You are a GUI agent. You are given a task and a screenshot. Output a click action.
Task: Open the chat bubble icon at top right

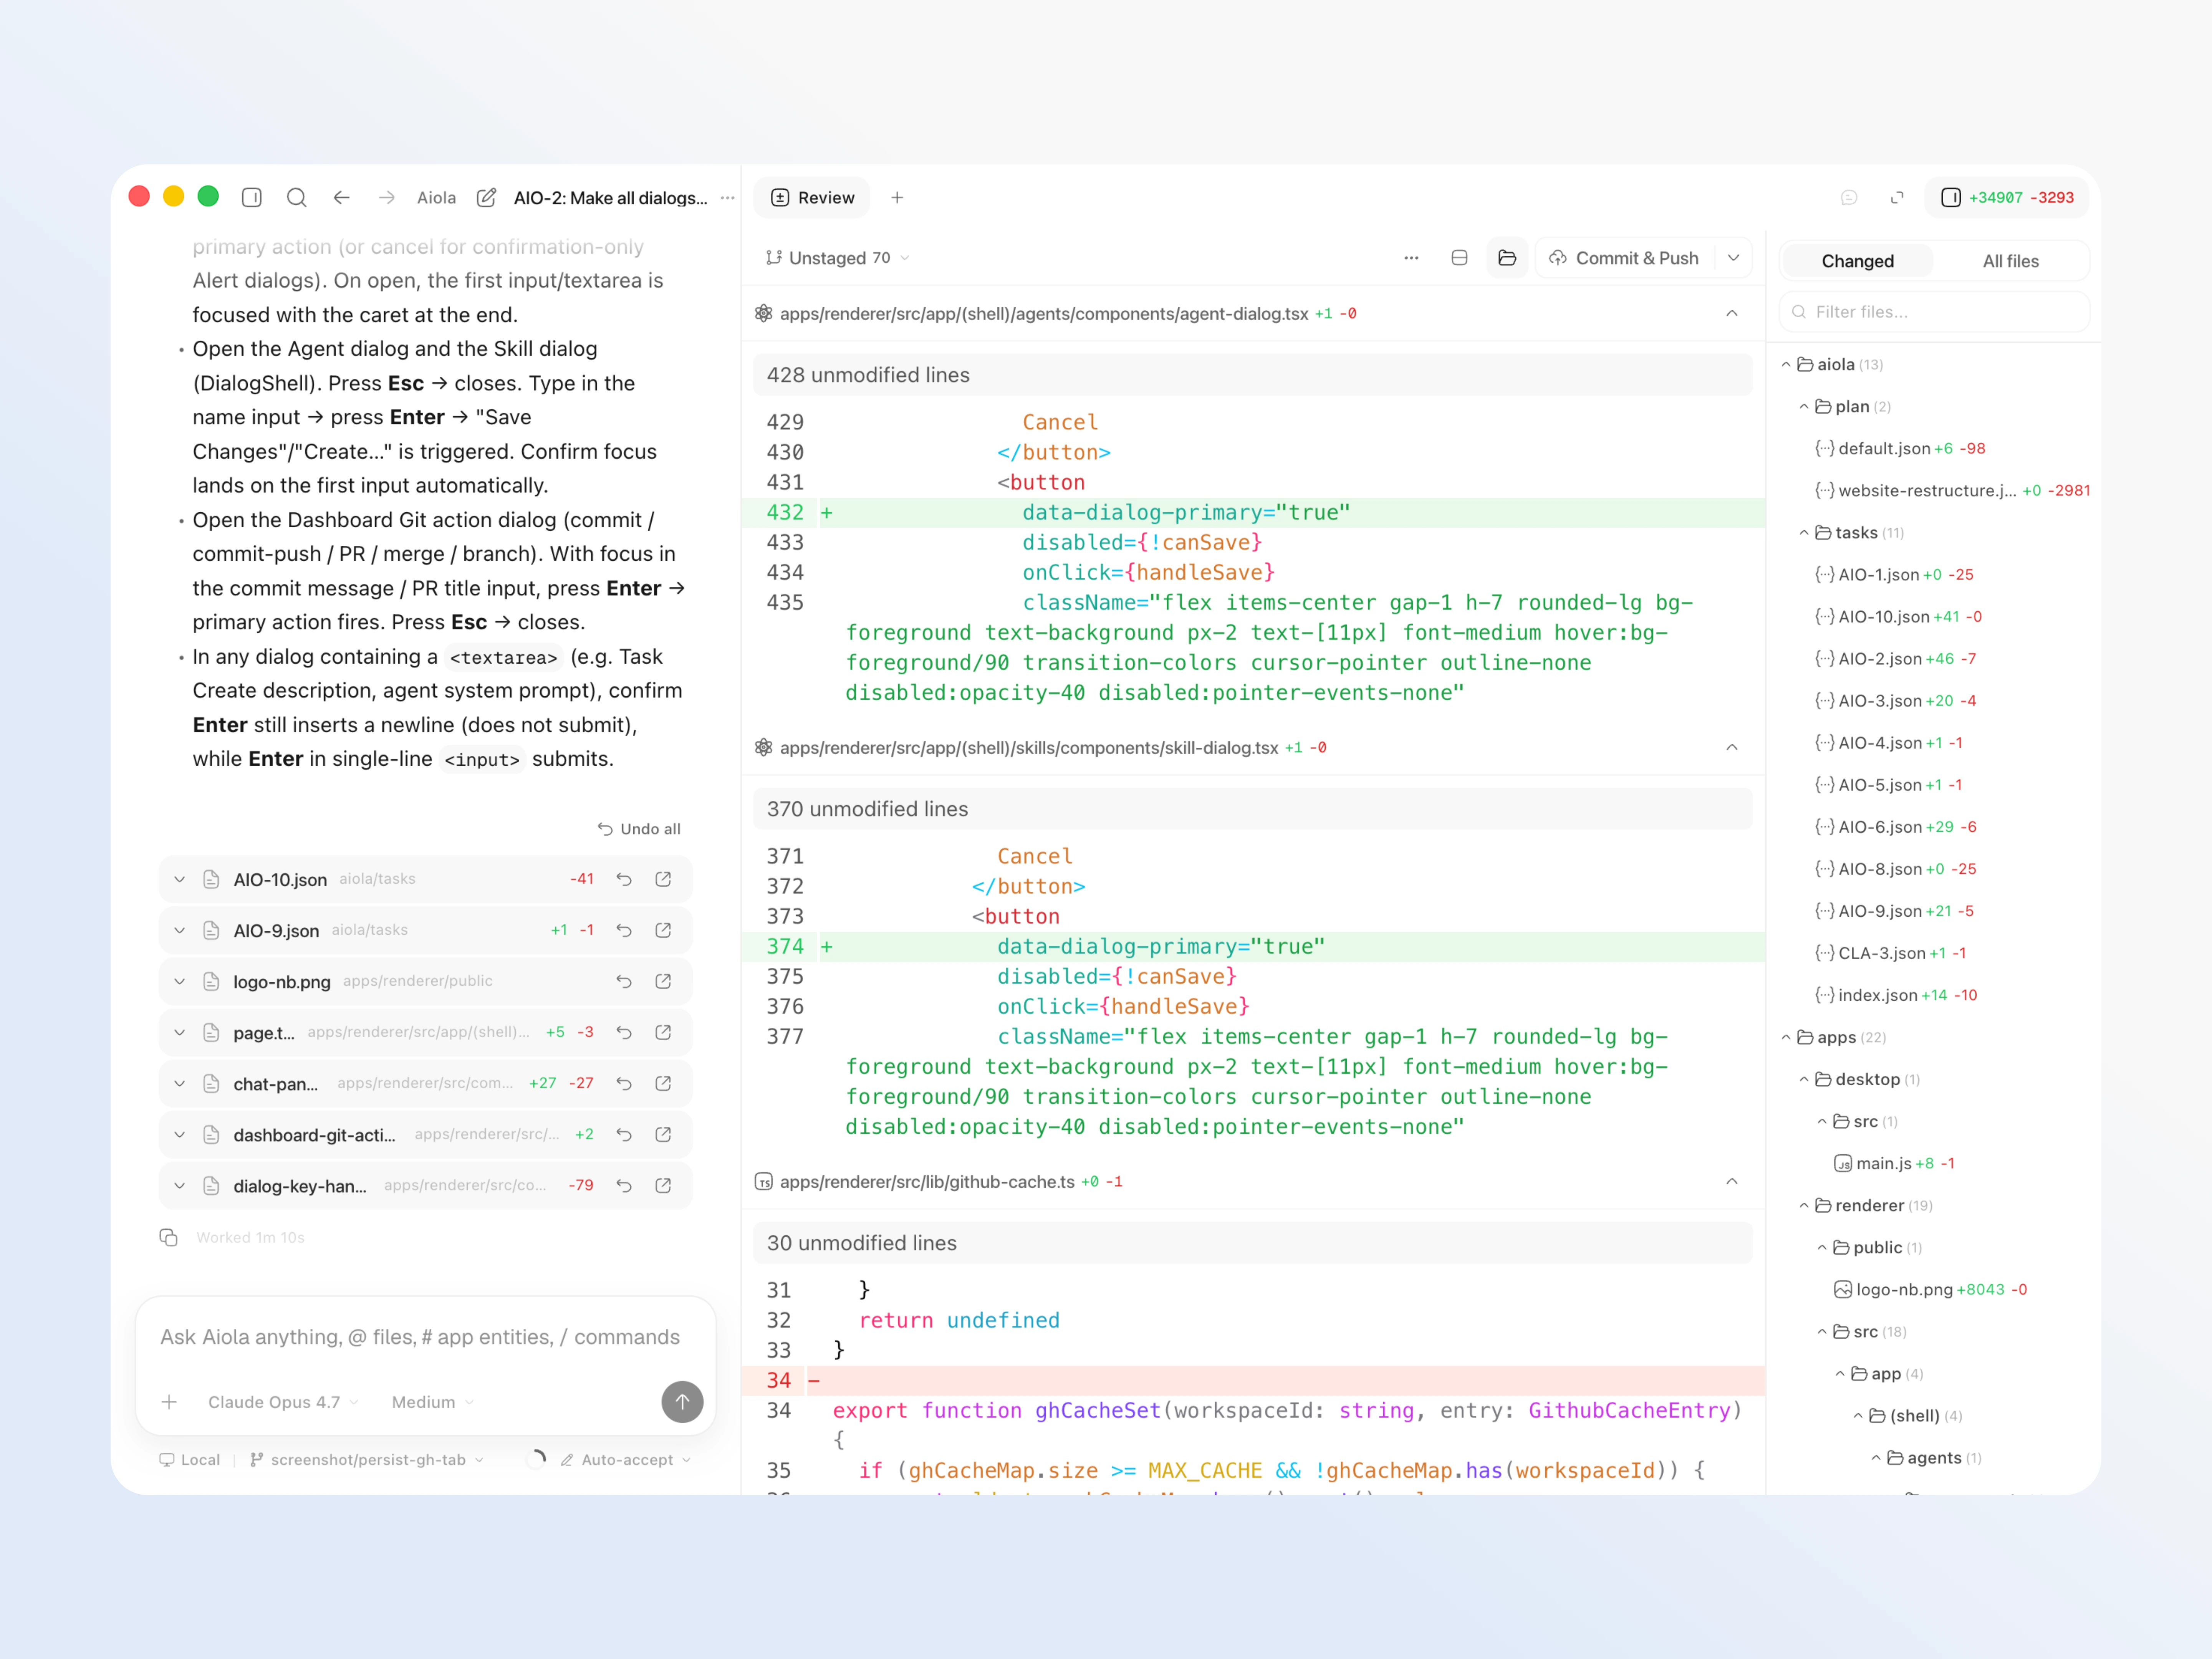tap(1849, 198)
